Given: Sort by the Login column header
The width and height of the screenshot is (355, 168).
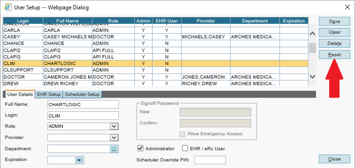Looking at the screenshot, I should tap(23, 21).
